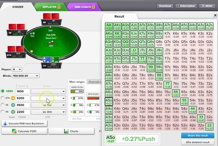Click the BB green position badge
The image size is (218, 146).
pyautogui.click(x=13, y=112)
